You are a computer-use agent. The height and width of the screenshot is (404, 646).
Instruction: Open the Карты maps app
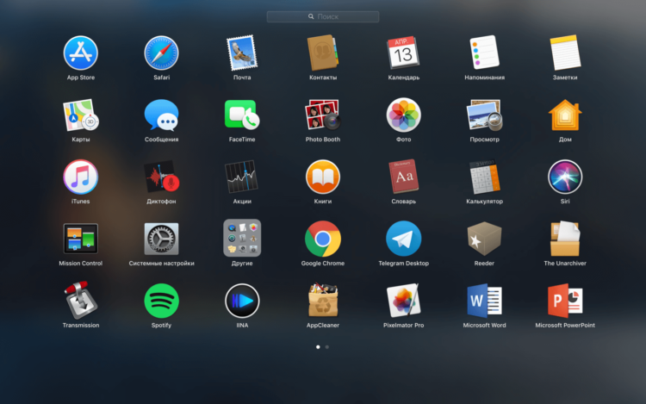tap(81, 115)
